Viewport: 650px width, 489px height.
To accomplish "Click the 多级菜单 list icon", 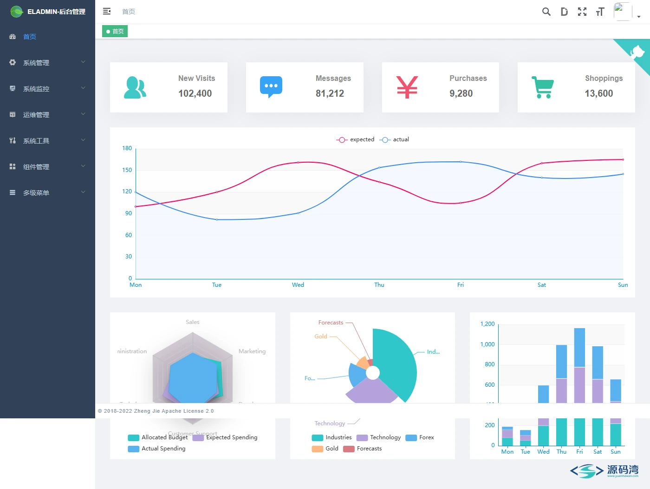I will [x=13, y=192].
